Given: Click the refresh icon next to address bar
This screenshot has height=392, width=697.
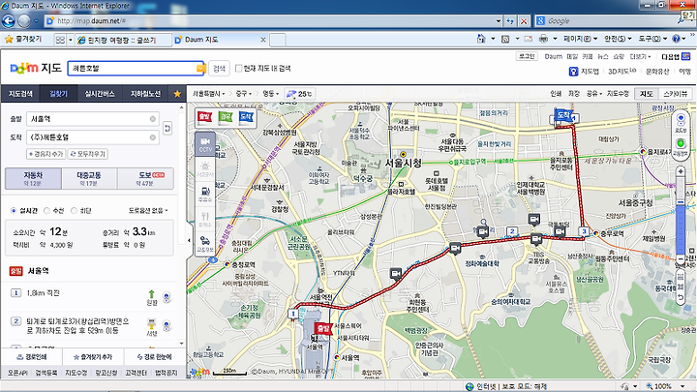Looking at the screenshot, I should pos(510,21).
